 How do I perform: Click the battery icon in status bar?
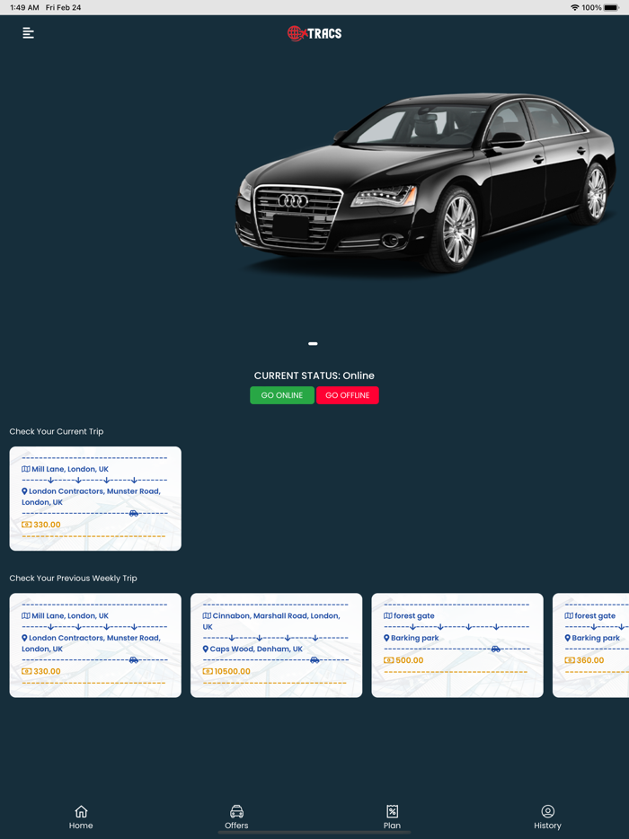click(611, 7)
